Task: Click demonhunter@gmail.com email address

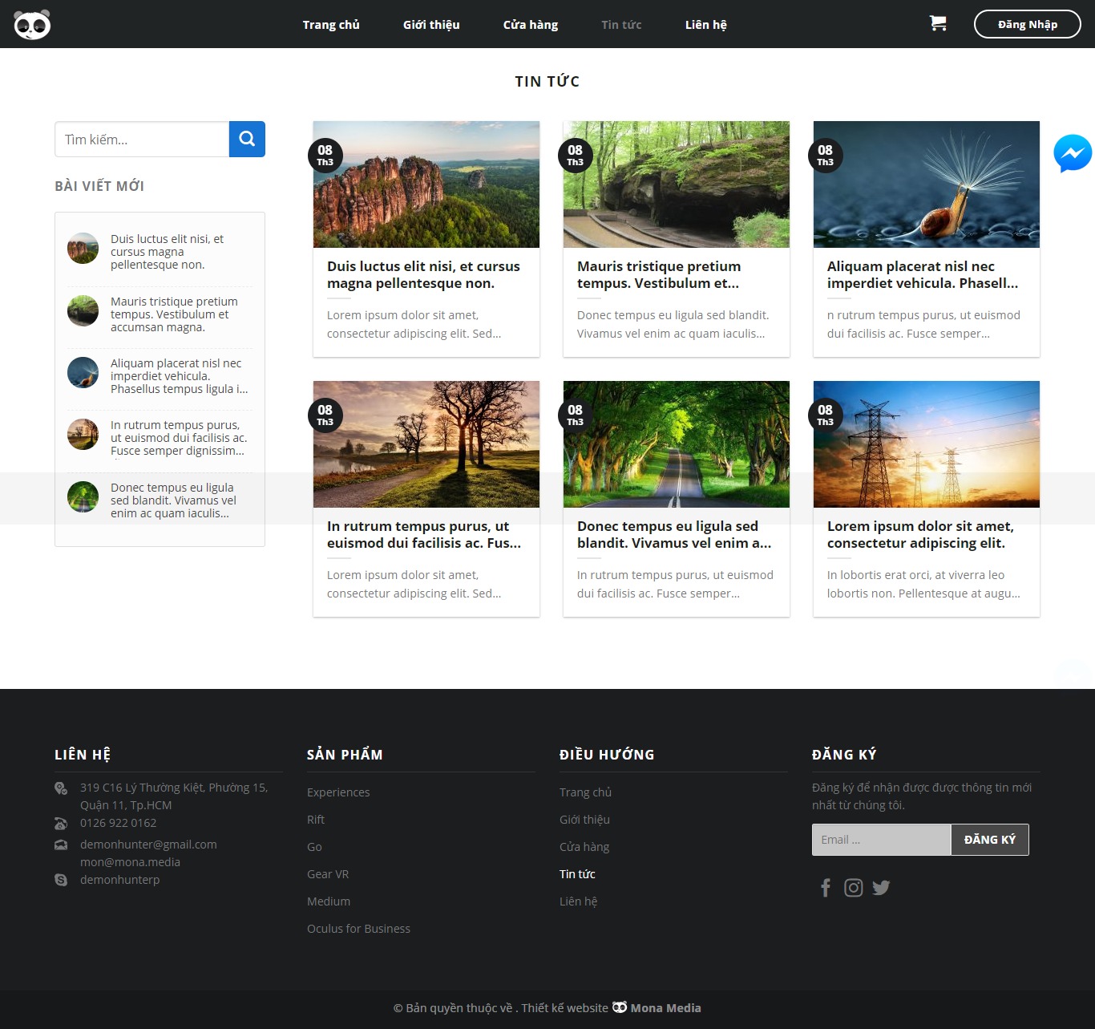Action: pos(148,845)
